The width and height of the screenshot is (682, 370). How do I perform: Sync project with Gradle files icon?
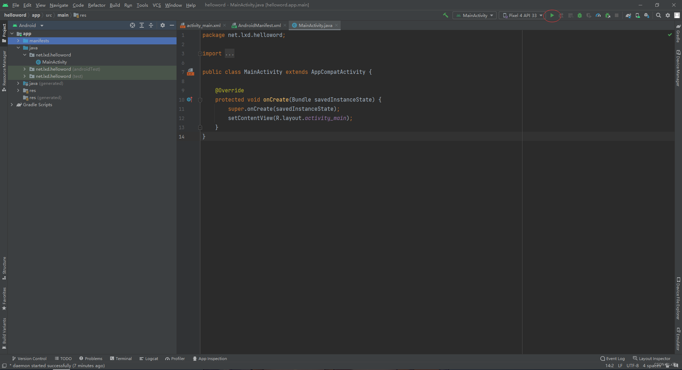click(x=628, y=15)
